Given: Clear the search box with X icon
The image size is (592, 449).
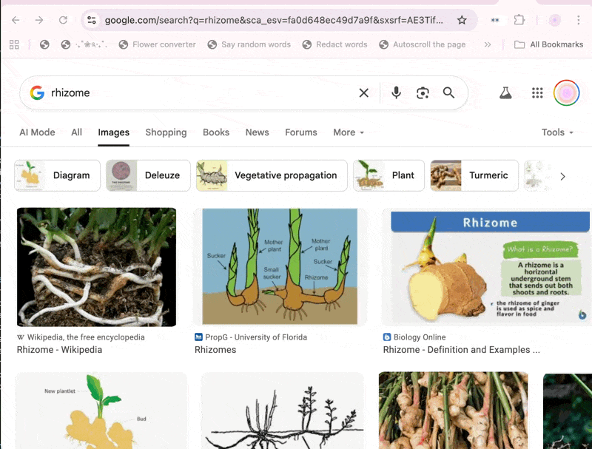Looking at the screenshot, I should 363,92.
